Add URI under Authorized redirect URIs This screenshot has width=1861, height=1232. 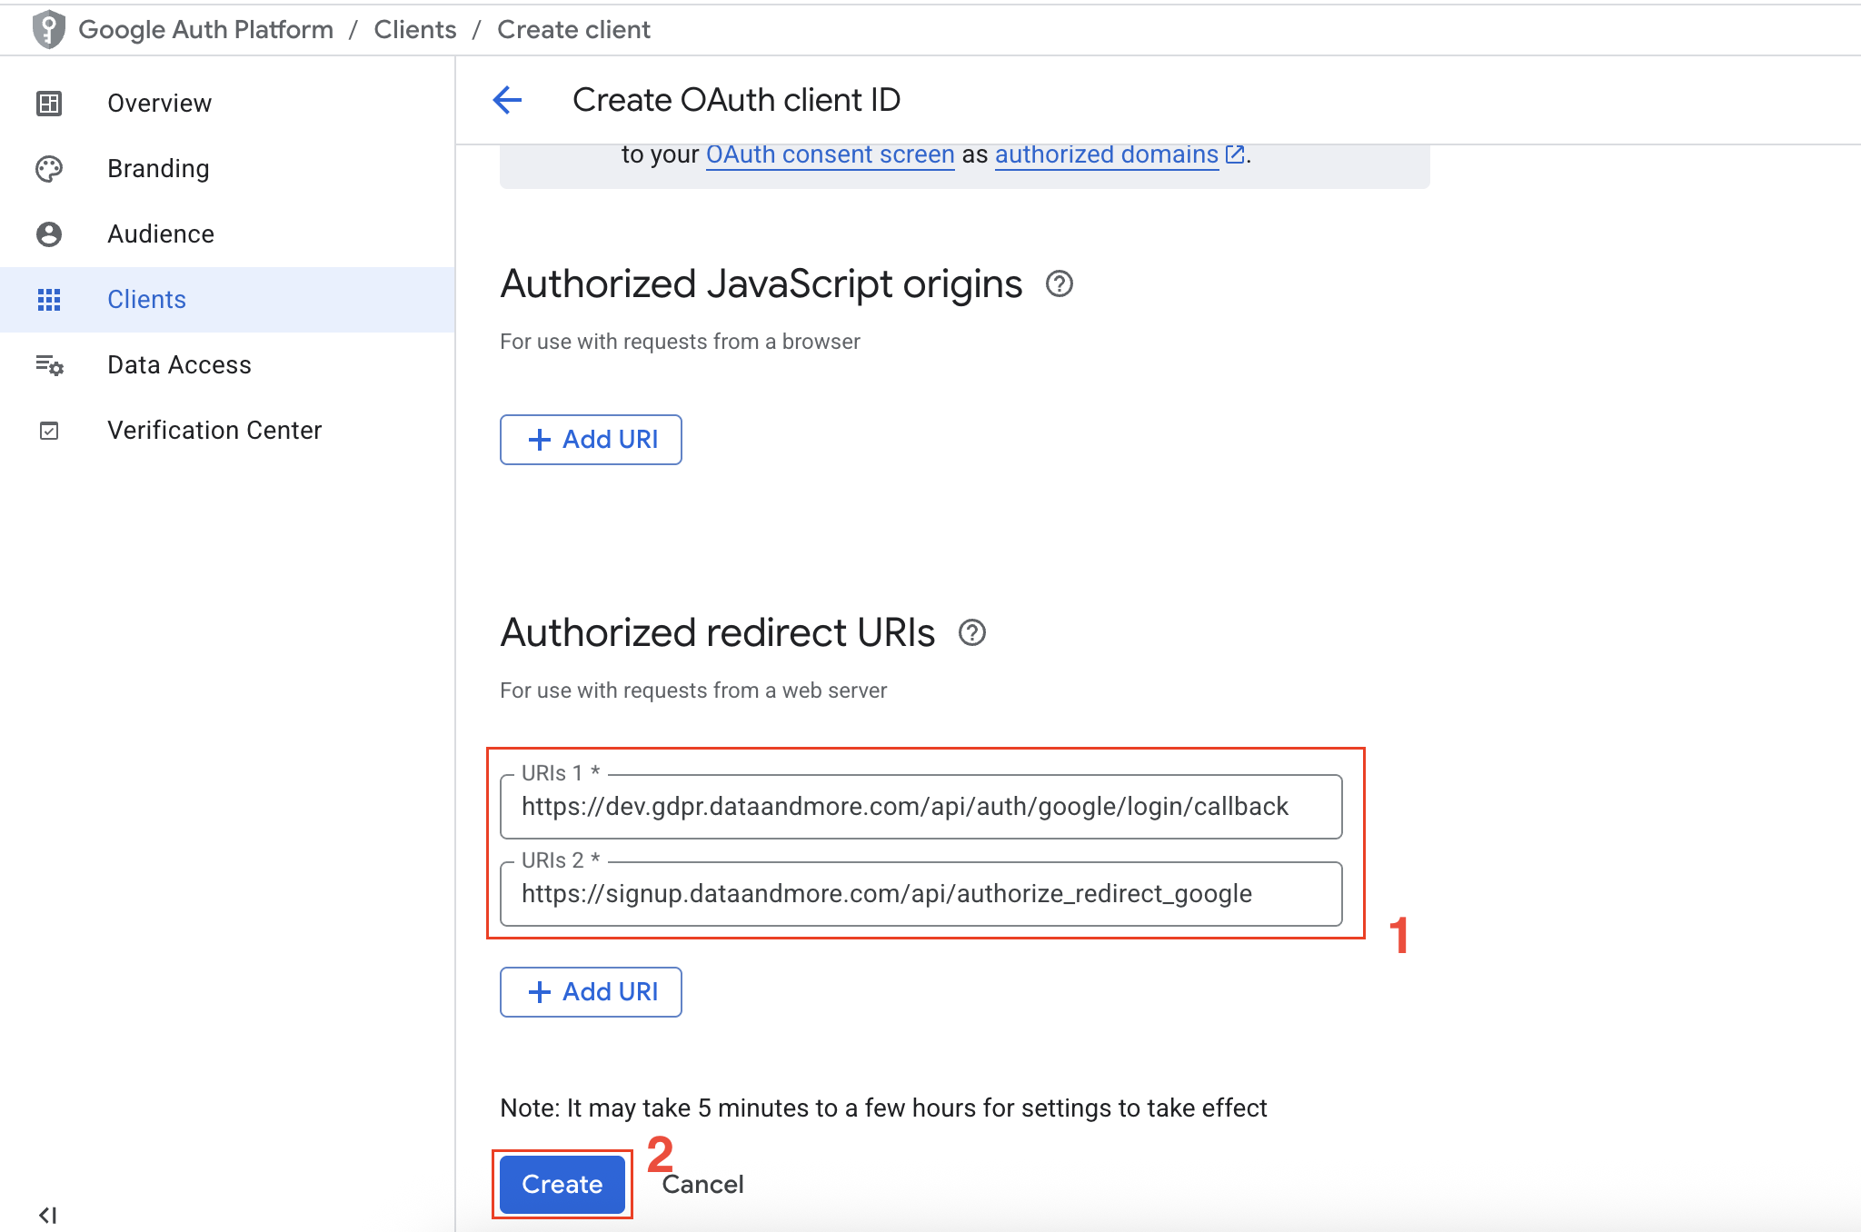(591, 992)
